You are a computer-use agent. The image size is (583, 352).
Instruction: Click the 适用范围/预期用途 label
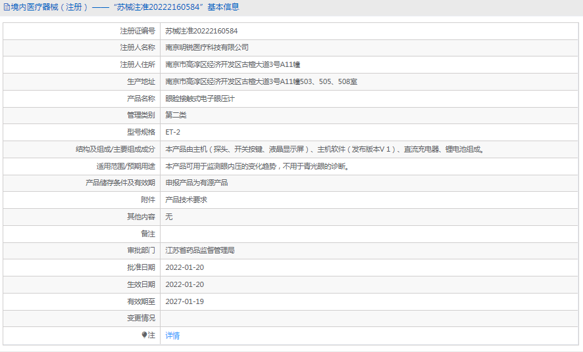point(126,166)
